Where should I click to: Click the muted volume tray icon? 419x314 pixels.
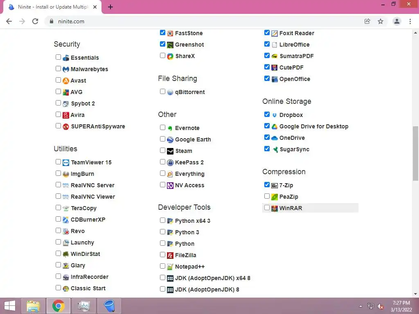pyautogui.click(x=381, y=306)
